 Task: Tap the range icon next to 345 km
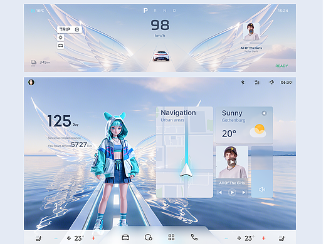[x=33, y=63]
